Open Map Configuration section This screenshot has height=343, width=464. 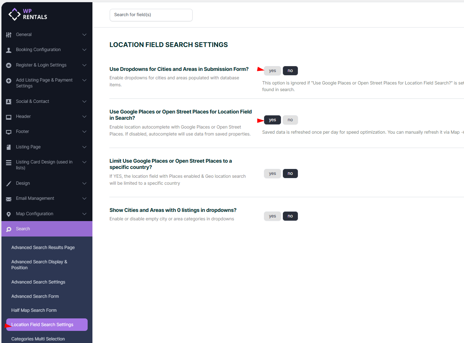(47, 214)
